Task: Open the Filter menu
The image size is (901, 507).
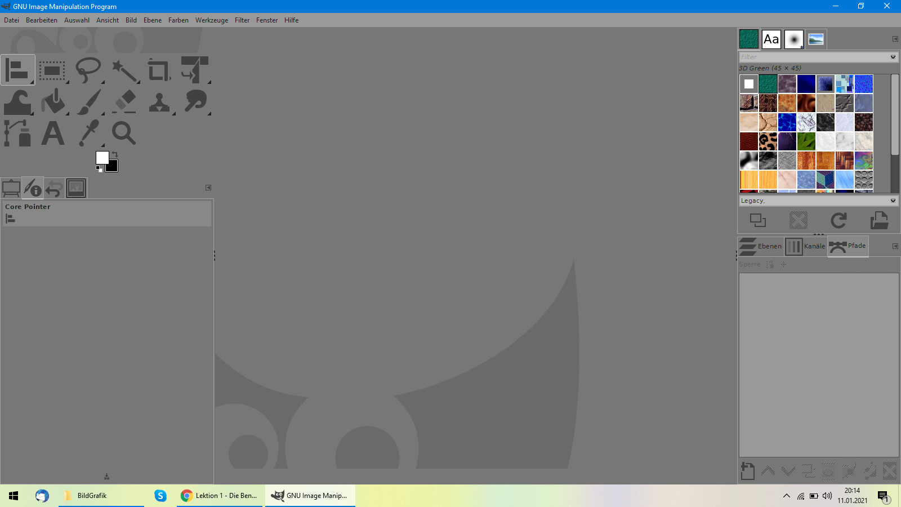Action: (242, 20)
